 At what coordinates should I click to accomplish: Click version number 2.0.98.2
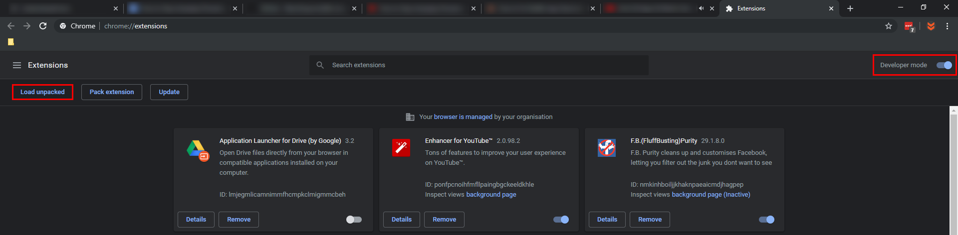click(x=508, y=141)
